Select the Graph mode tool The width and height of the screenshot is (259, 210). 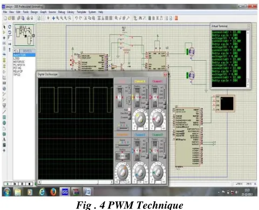[4, 77]
